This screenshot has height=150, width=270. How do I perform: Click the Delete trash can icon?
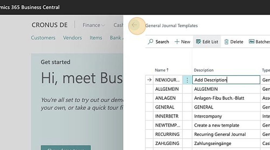(x=226, y=42)
